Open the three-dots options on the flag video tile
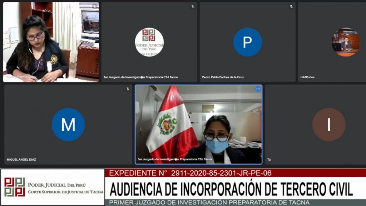 [x=258, y=89]
